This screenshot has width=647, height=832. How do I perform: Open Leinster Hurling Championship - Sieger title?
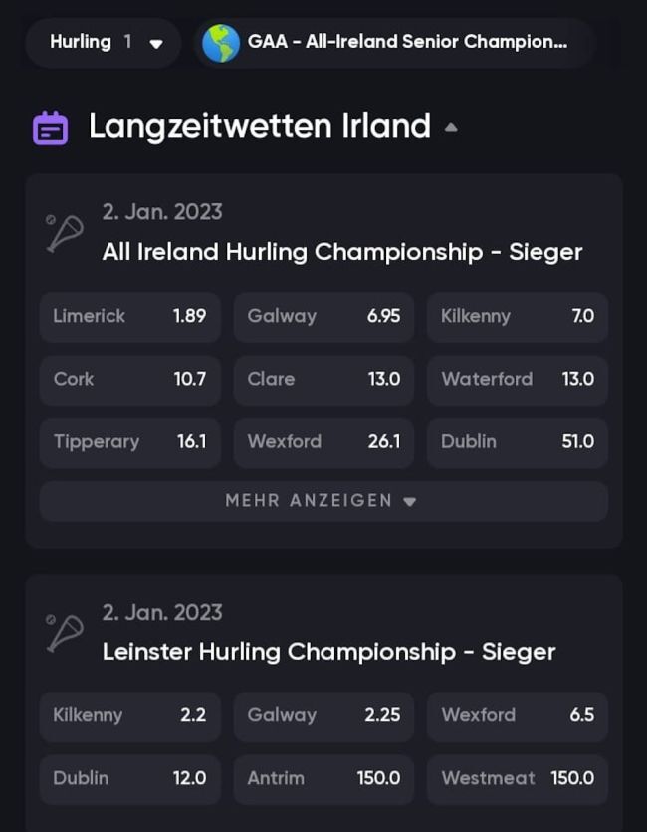click(328, 652)
